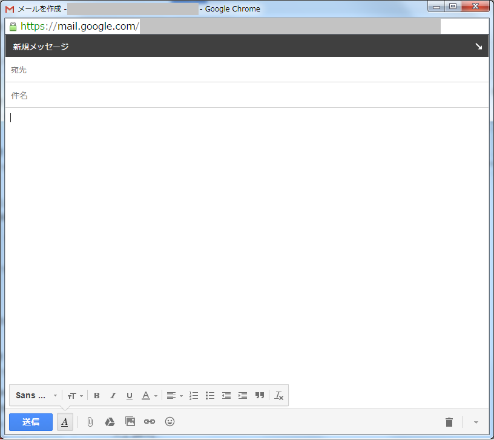Screen dimensions: 494x440
Task: Attach a file with the paperclip icon
Action: click(x=90, y=422)
